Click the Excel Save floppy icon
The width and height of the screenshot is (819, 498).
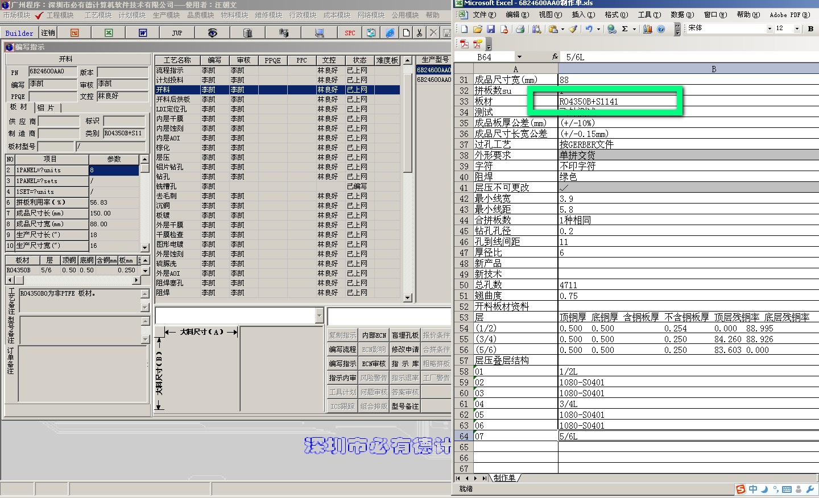coord(491,29)
